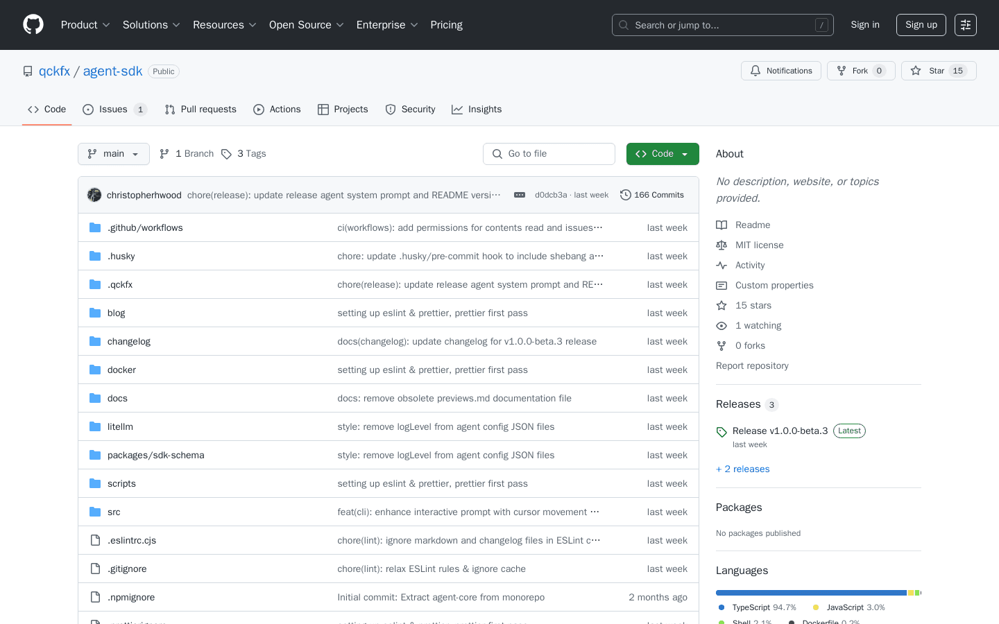Toggle watch via the eye icon showing 1 watching

click(721, 325)
